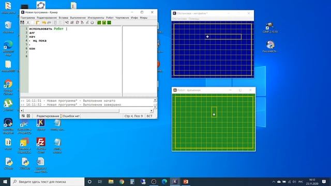Open the Программа menu
The height and width of the screenshot is (186, 331).
27,18
